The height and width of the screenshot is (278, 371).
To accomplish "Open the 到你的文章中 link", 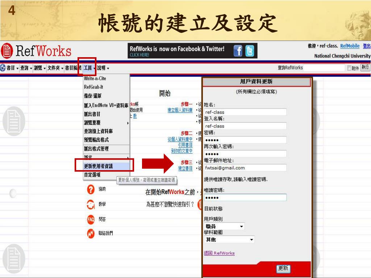I will point(182,151).
